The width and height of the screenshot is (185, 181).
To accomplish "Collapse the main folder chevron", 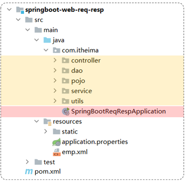I will [x=28, y=30].
